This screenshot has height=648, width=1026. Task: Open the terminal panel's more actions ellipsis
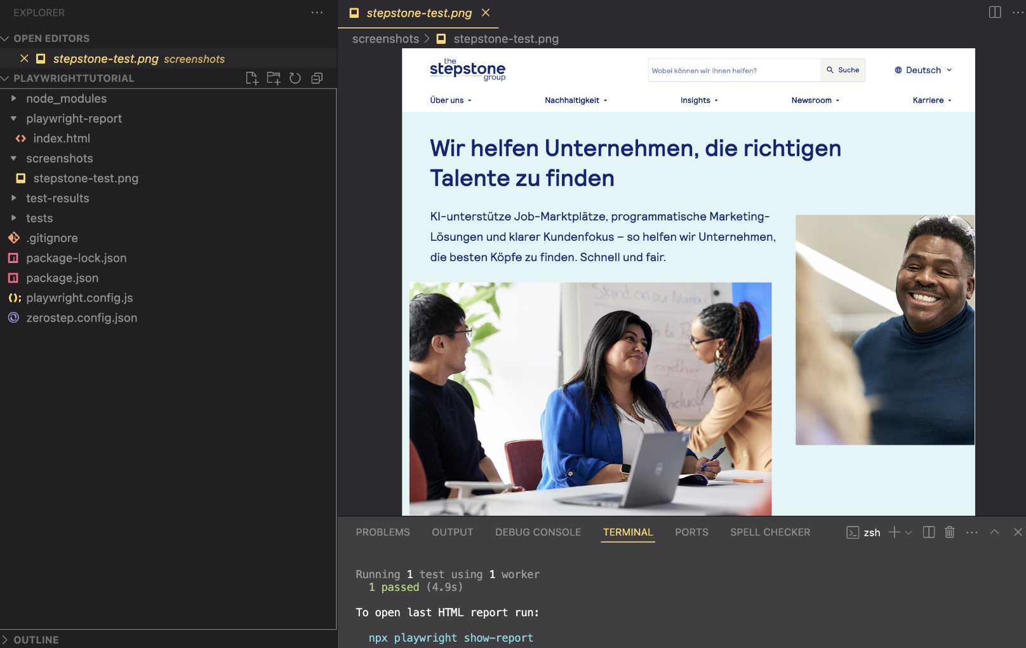(x=971, y=532)
